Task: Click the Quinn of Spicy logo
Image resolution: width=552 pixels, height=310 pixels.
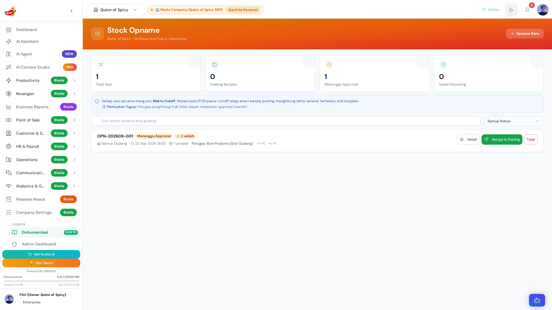Action: [x=10, y=11]
